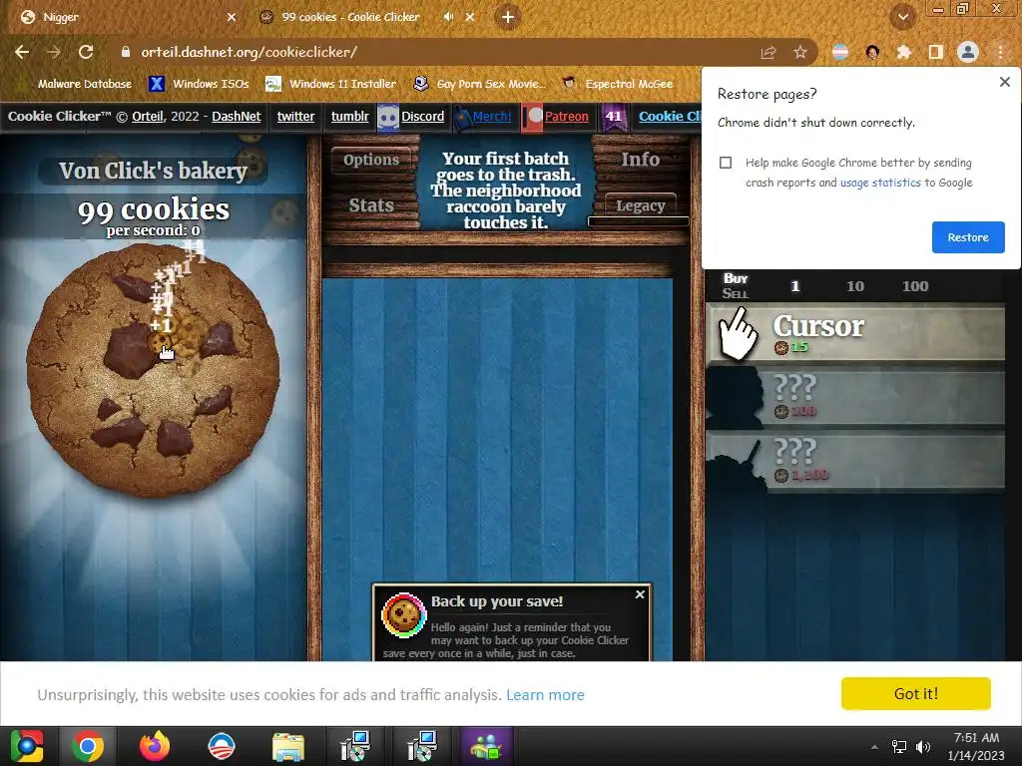Reload the Cookie Clicker page

86,52
